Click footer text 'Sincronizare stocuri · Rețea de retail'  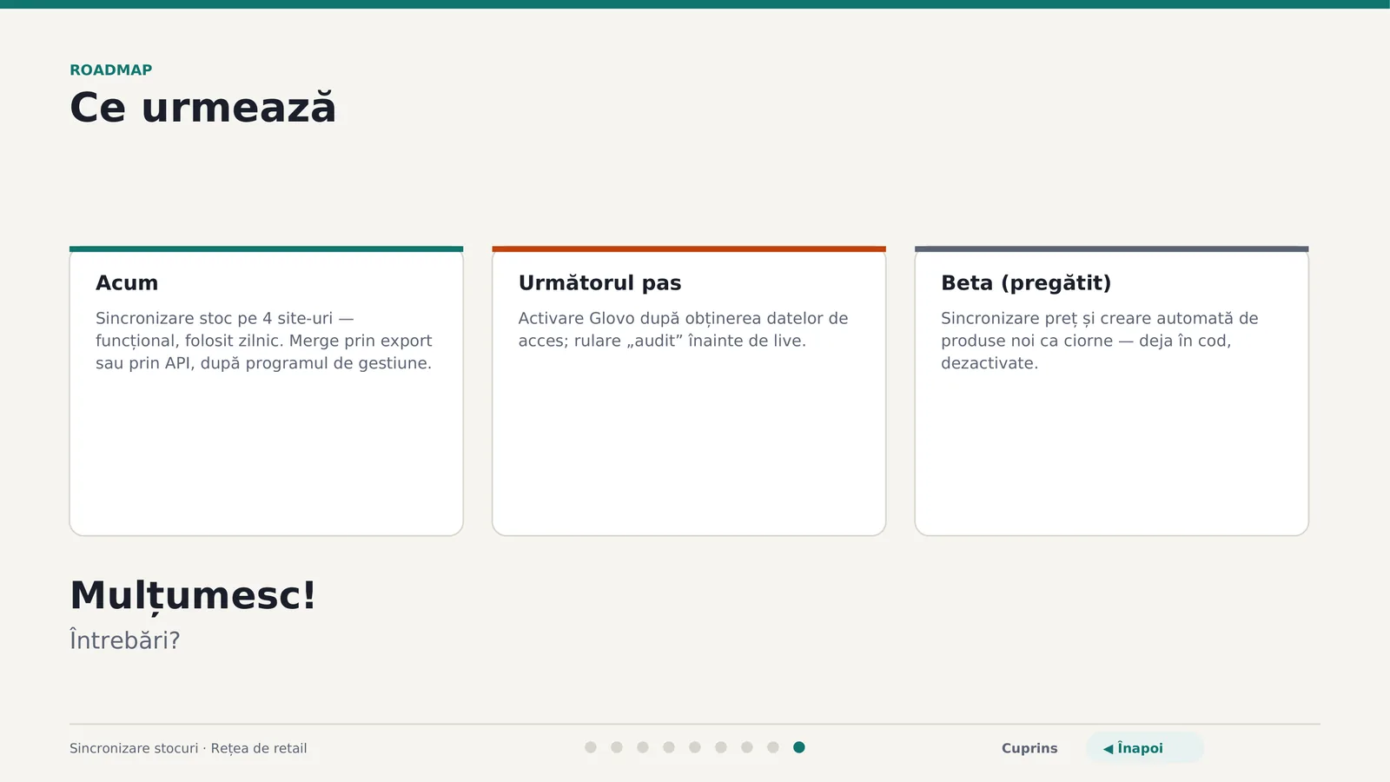(x=189, y=748)
